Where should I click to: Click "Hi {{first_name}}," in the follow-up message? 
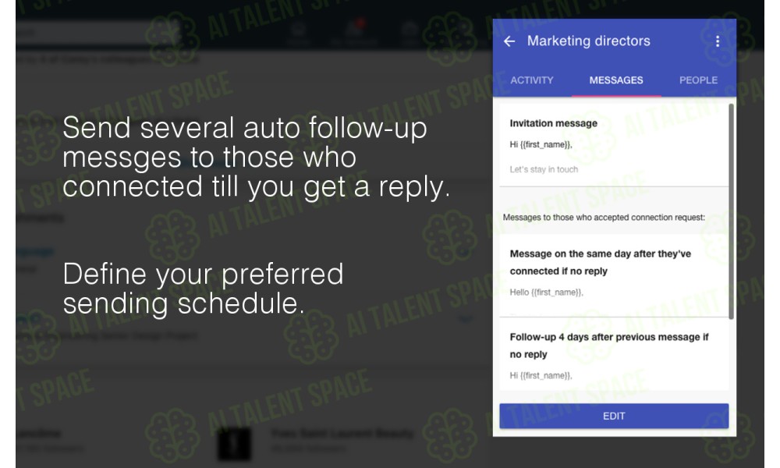tap(541, 375)
